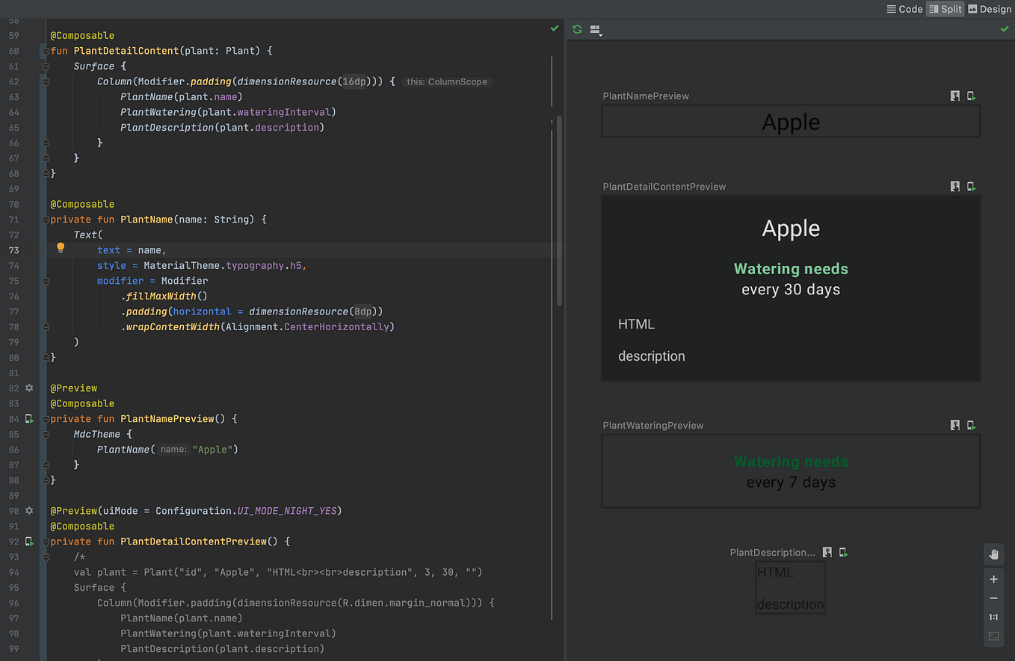Start interactive mode on PlantNamePreview
Viewport: 1015px width, 661px height.
(x=954, y=96)
